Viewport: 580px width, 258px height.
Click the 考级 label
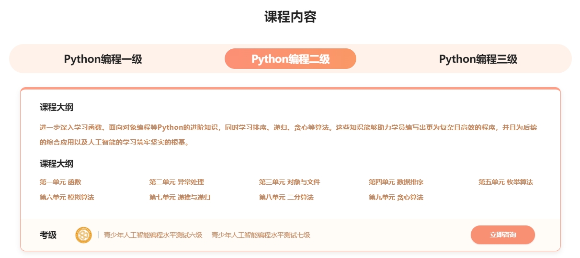coord(48,235)
